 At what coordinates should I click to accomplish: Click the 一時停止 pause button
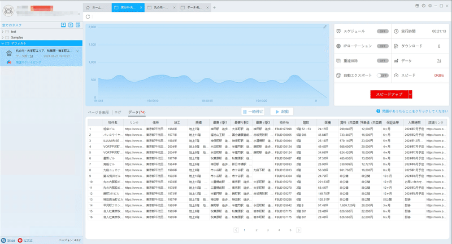point(253,112)
